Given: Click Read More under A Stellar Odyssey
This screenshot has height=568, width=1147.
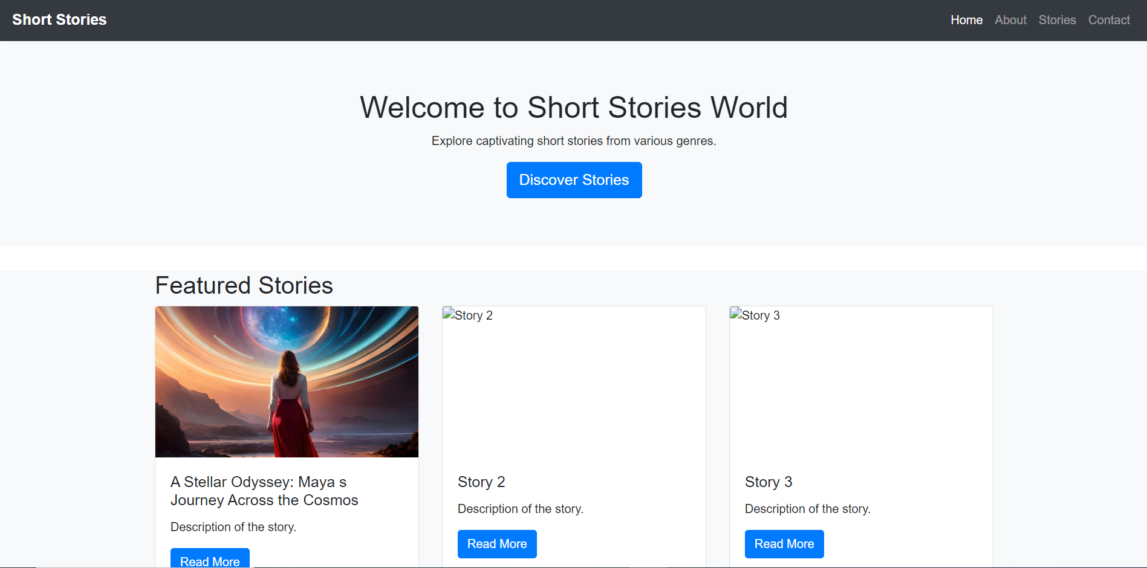Looking at the screenshot, I should pyautogui.click(x=210, y=560).
